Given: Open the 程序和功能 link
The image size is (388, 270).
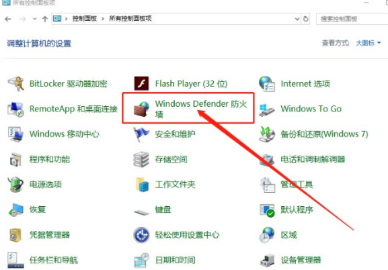Looking at the screenshot, I should [50, 159].
